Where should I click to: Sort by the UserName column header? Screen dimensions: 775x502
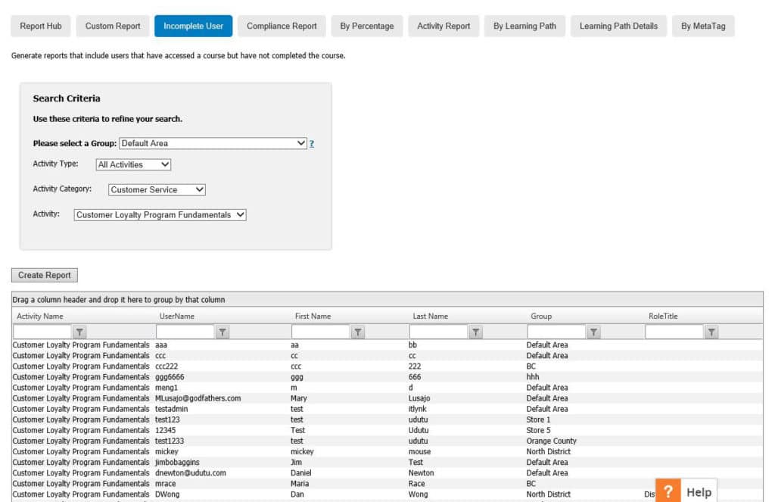(x=177, y=316)
